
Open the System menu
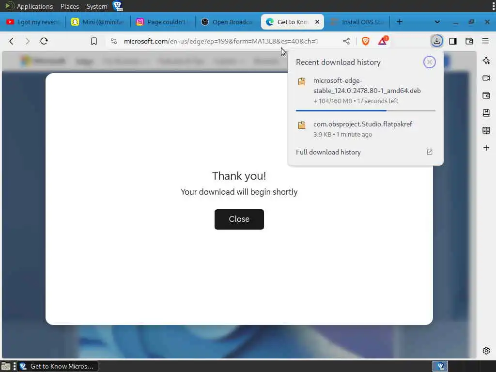[97, 6]
